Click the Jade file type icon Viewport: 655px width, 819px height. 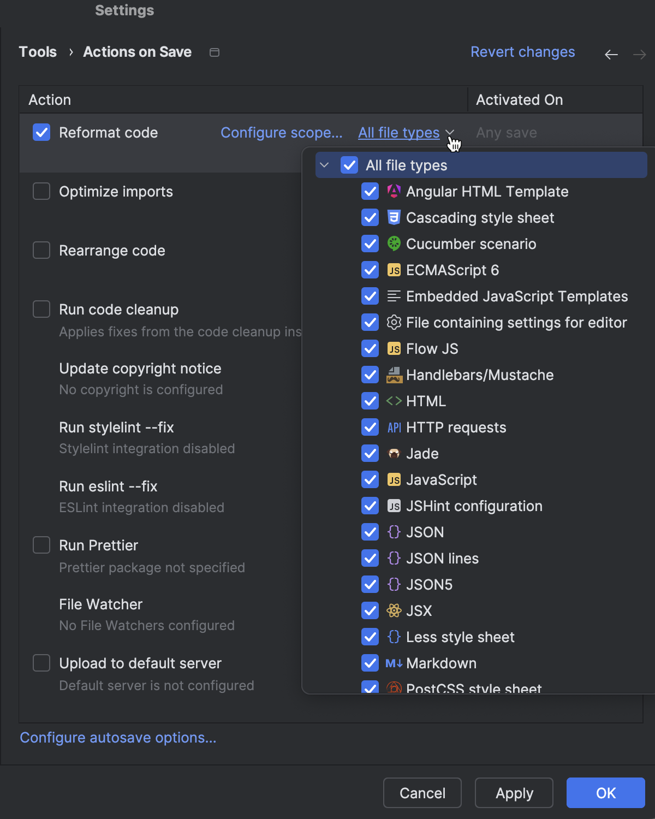[x=394, y=454]
